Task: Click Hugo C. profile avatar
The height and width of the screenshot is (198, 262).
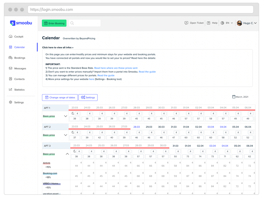Action: (x=239, y=23)
